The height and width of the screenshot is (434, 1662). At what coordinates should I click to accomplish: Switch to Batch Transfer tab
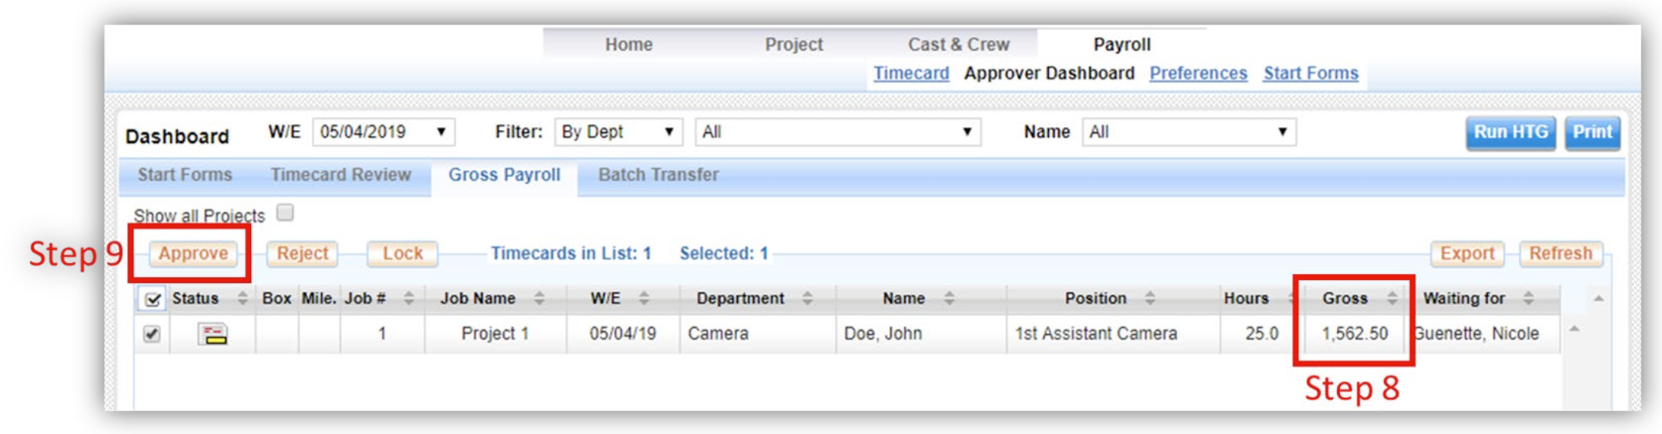[658, 175]
